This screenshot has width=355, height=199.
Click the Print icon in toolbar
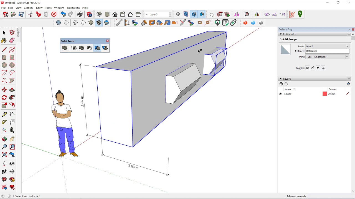tap(80, 14)
